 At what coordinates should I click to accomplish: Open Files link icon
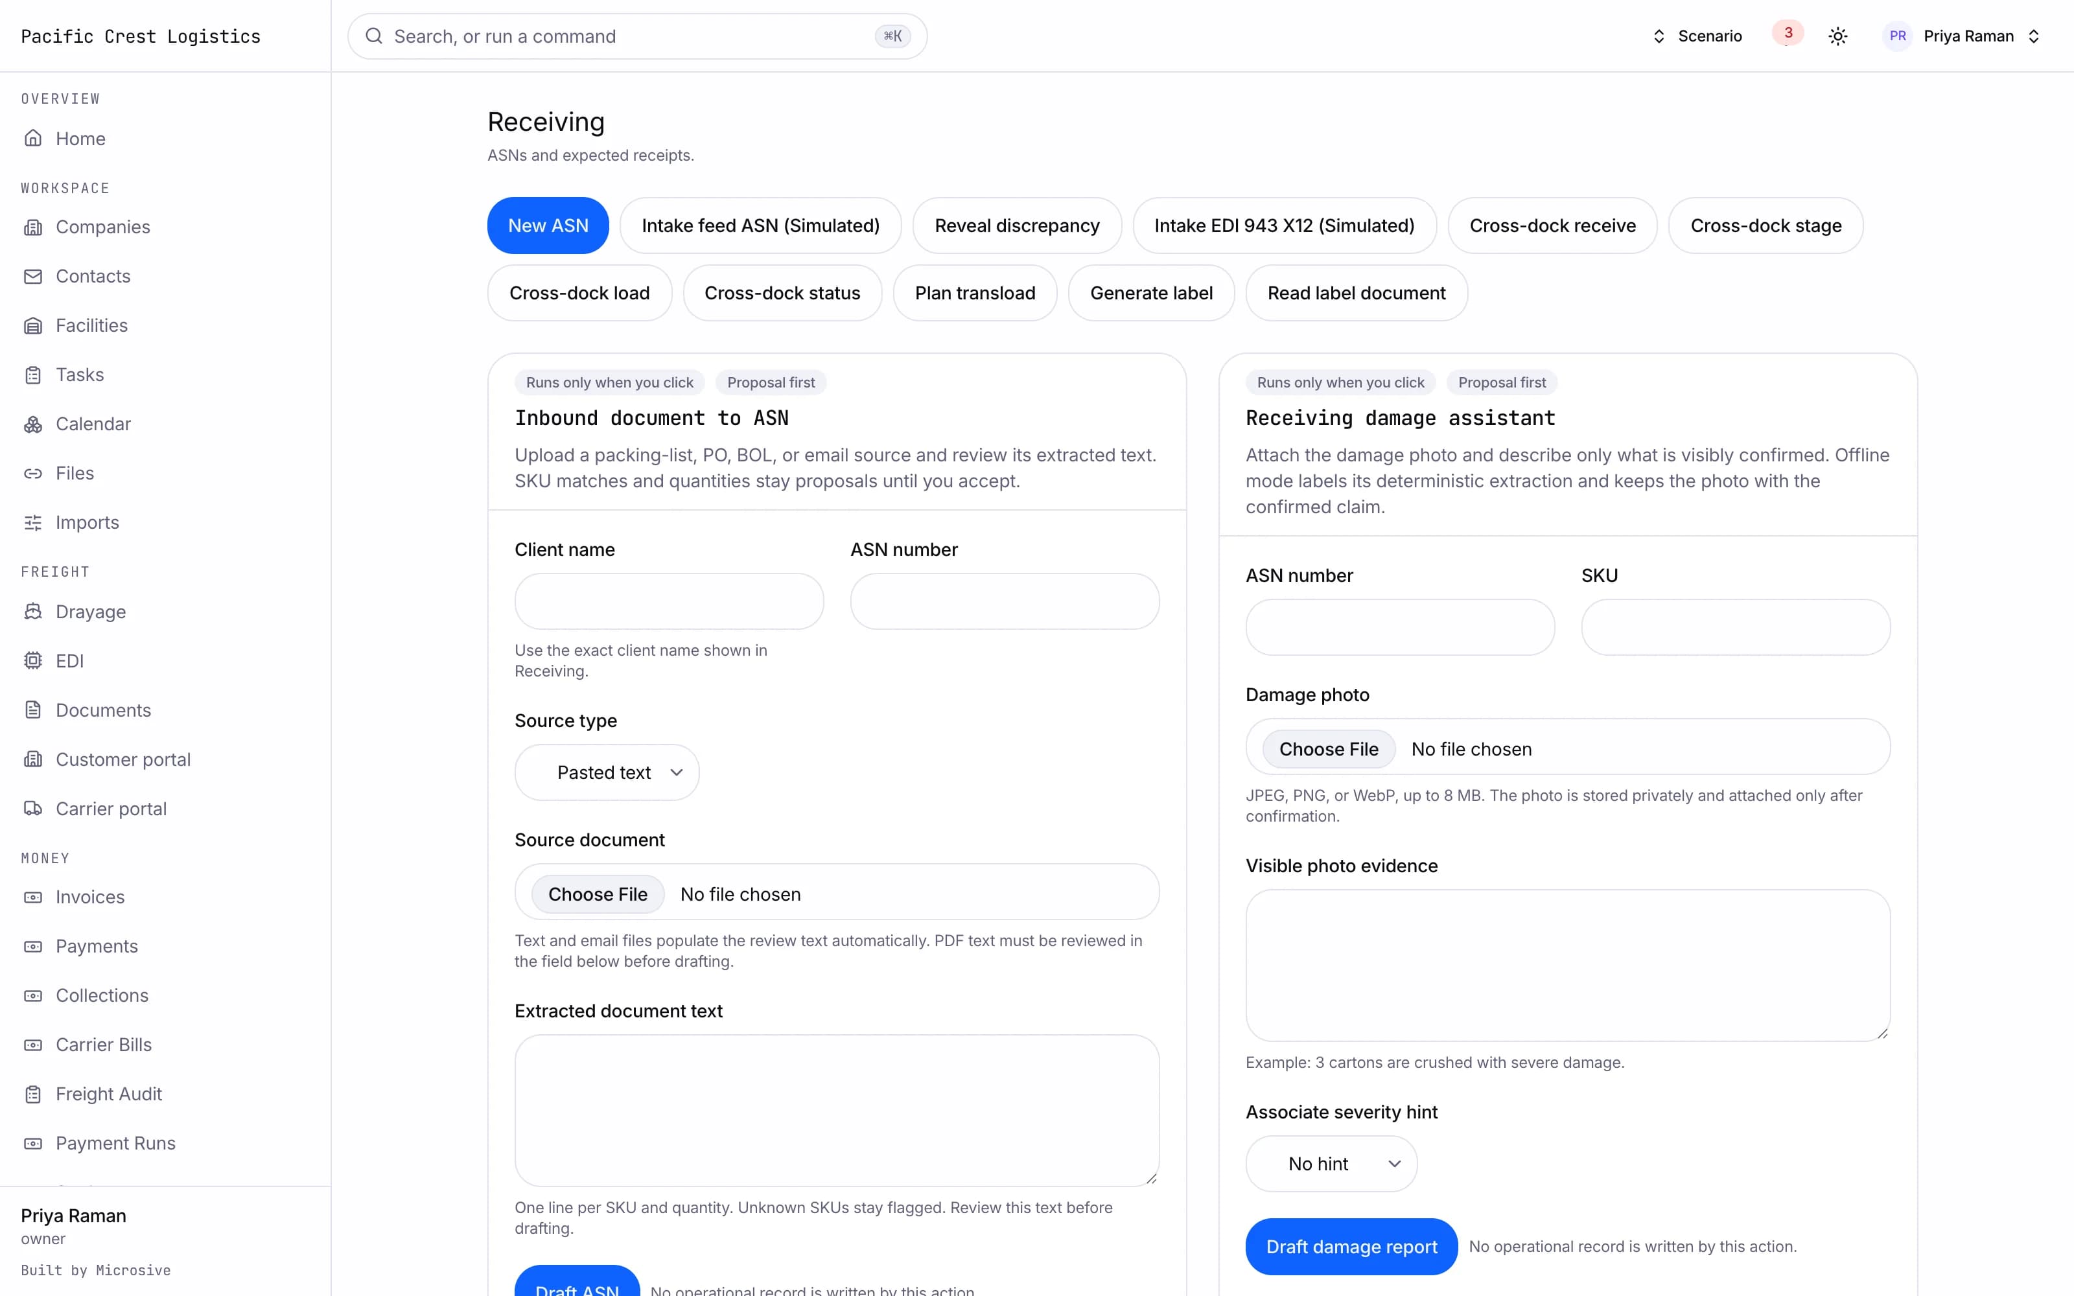32,473
